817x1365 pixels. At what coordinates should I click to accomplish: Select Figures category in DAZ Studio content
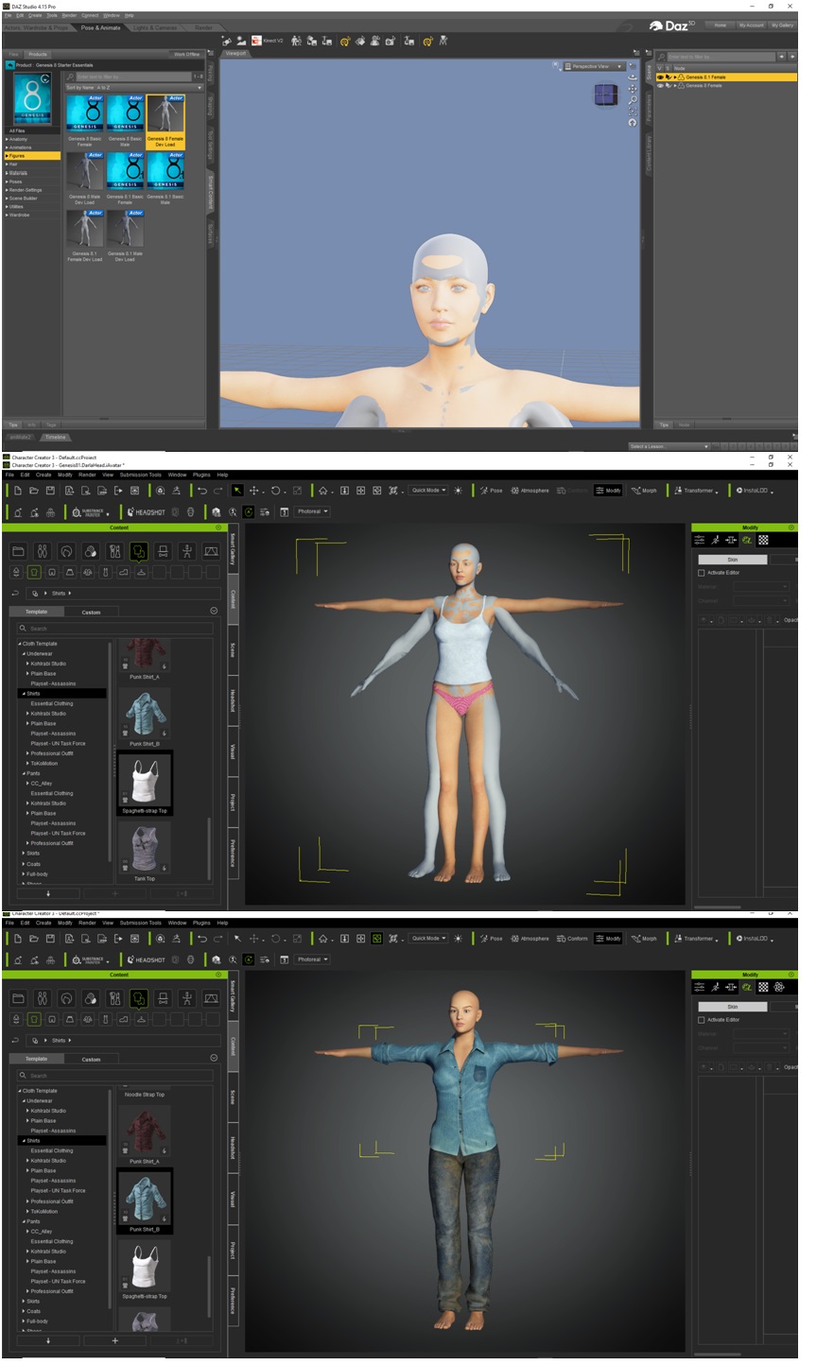pyautogui.click(x=31, y=156)
